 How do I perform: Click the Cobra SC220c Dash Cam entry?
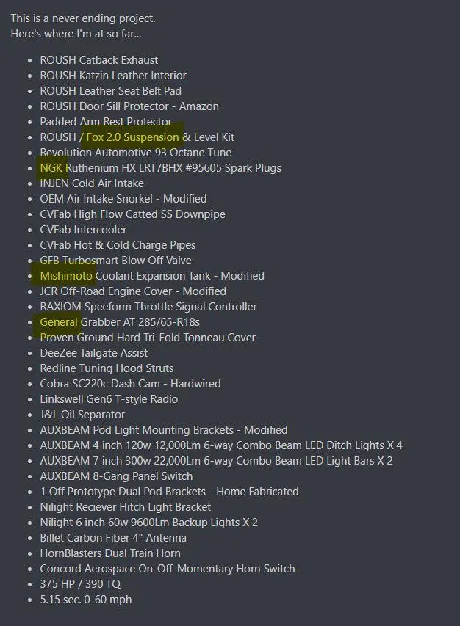point(130,384)
